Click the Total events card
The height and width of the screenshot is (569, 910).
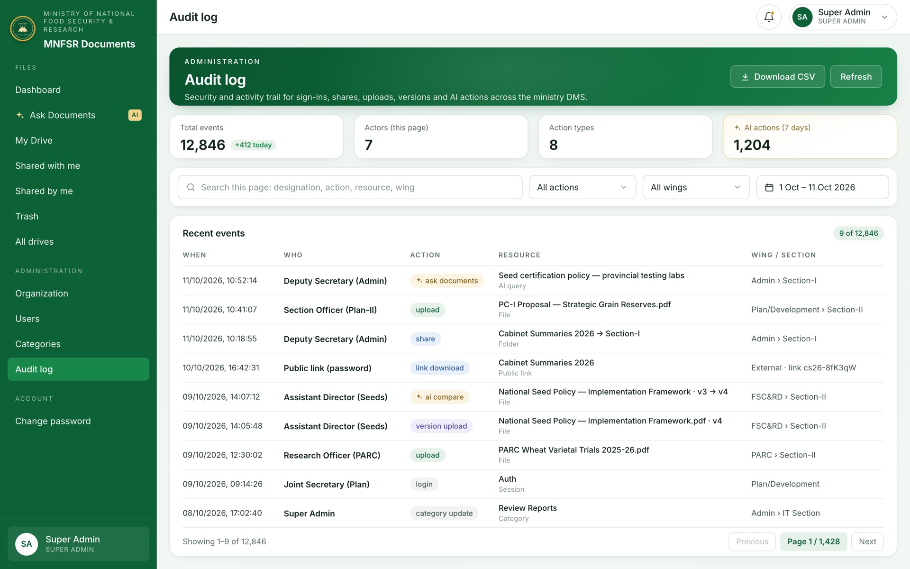tap(256, 137)
